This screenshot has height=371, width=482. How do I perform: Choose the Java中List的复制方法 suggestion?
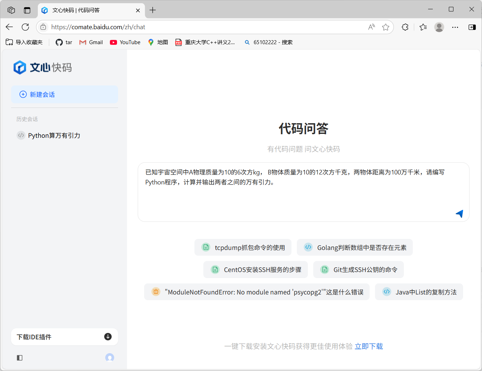419,292
